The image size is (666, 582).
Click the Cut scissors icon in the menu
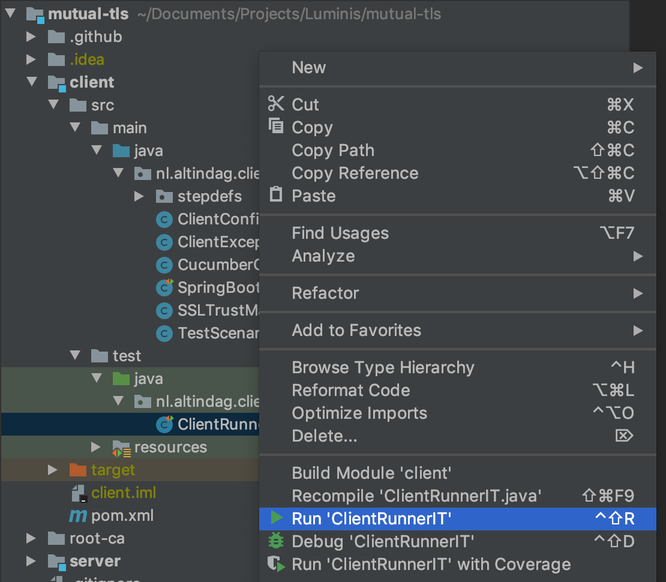click(x=275, y=104)
